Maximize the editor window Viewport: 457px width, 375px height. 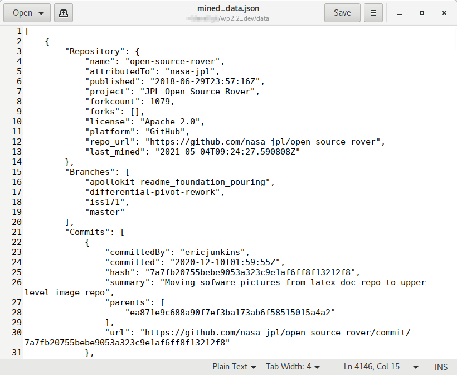point(422,13)
